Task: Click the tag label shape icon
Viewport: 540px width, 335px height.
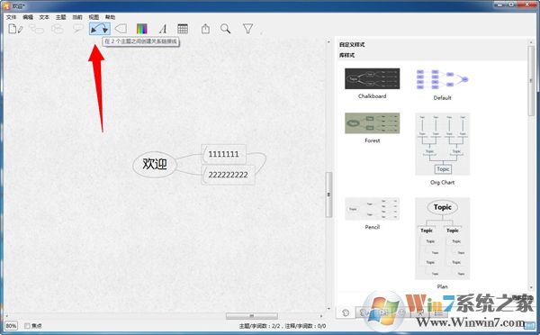Action: point(121,29)
